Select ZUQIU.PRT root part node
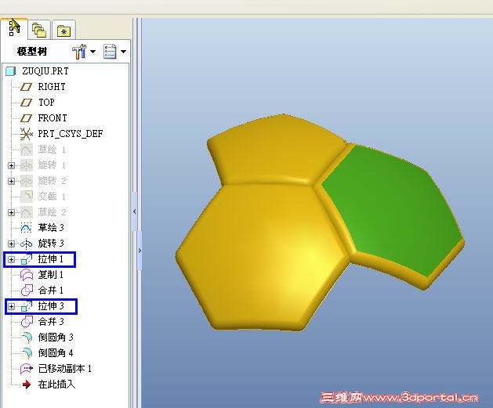 click(45, 71)
